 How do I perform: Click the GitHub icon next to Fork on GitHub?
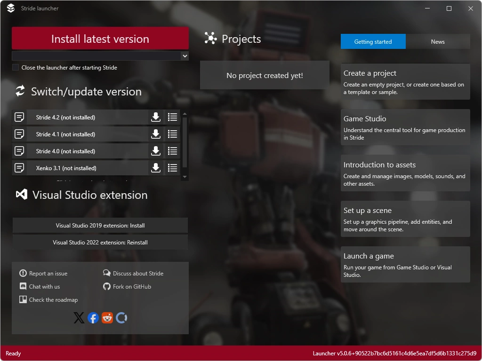(107, 286)
